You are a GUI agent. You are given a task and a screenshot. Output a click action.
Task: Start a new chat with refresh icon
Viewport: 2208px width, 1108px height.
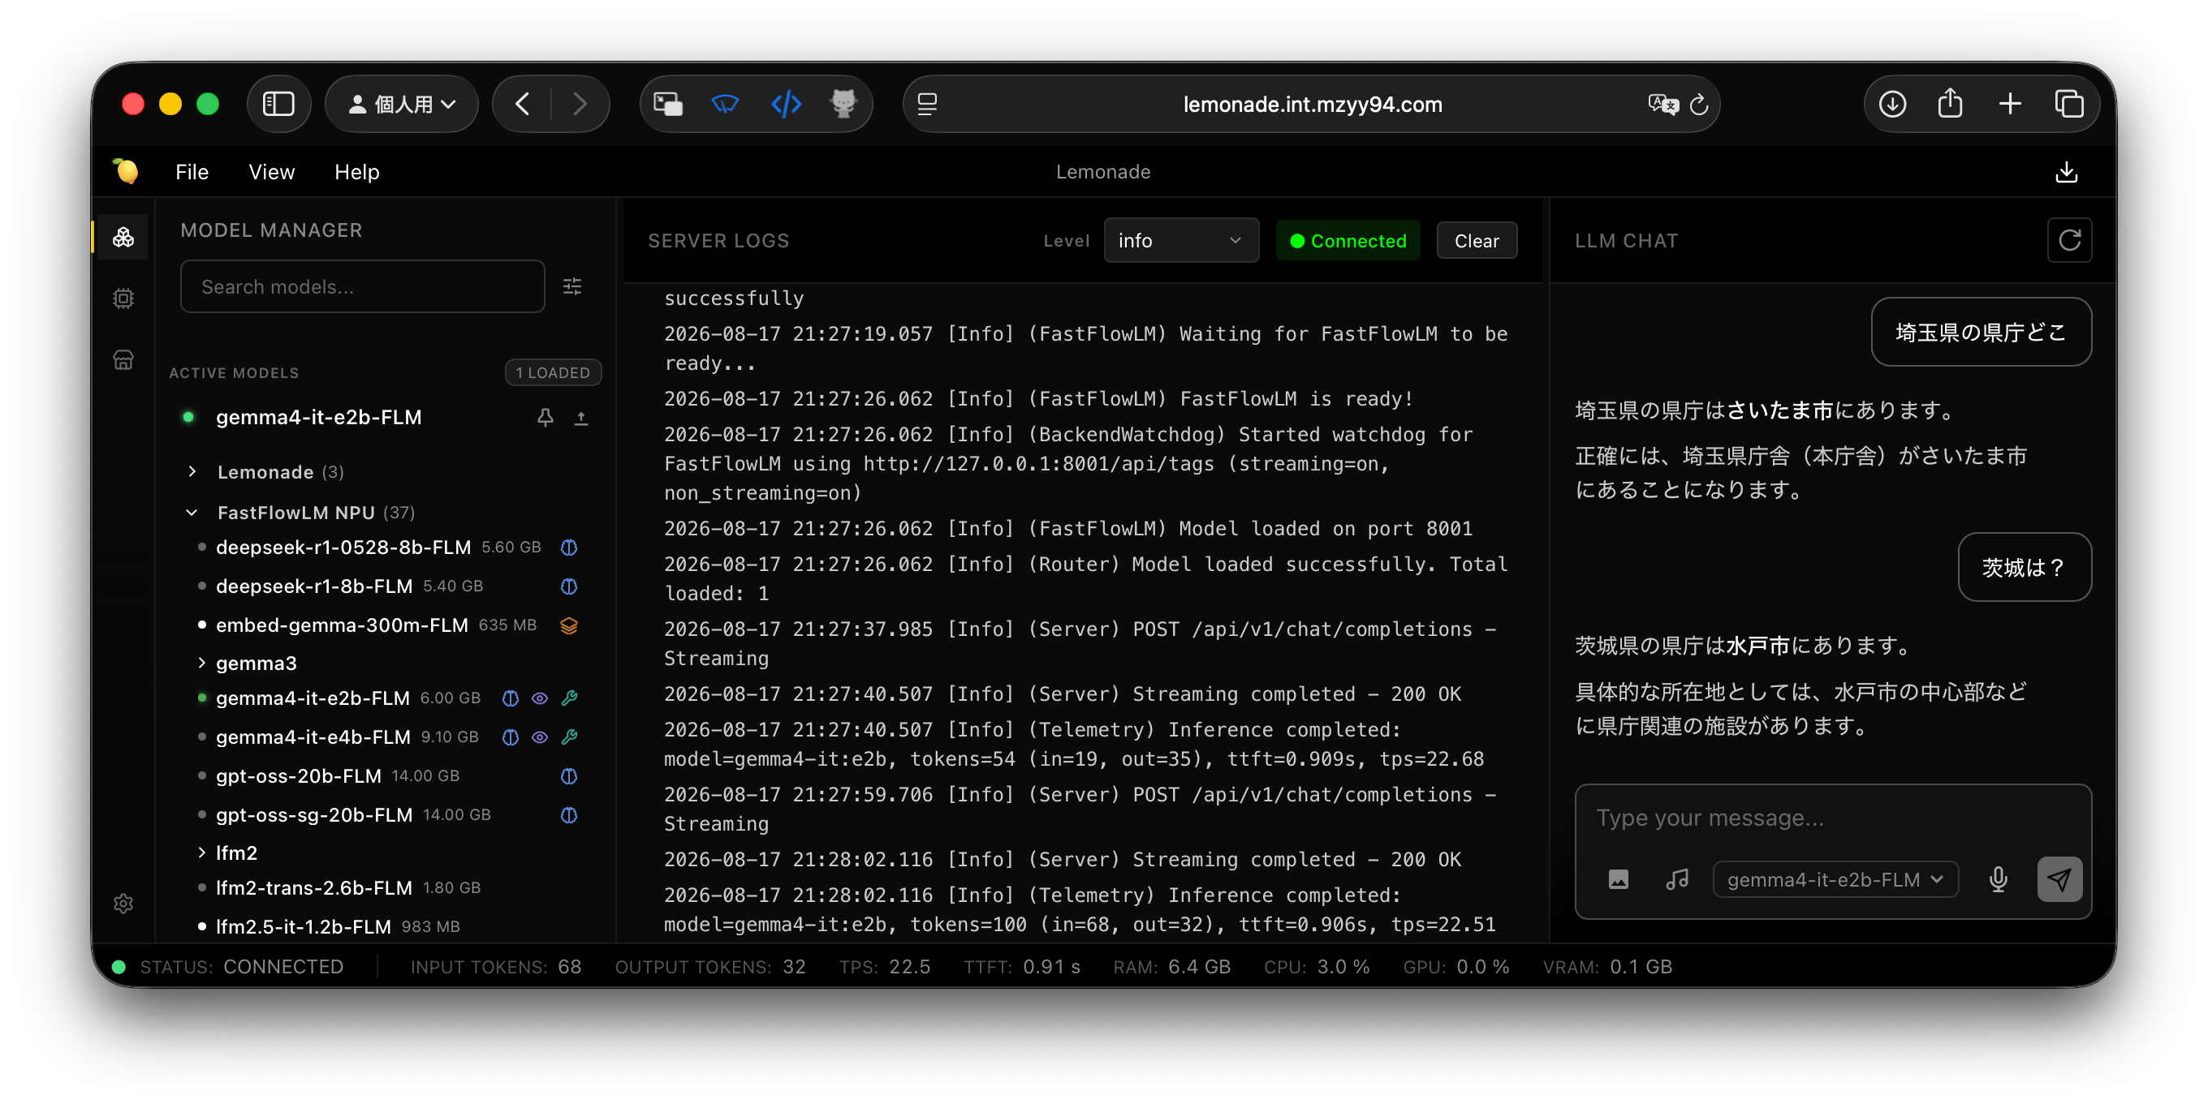[2069, 241]
